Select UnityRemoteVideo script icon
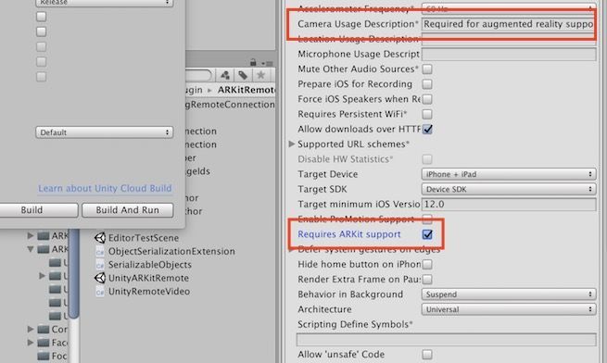 pos(100,292)
